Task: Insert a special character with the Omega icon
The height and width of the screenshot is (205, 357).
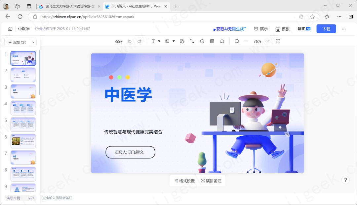Action: (222, 41)
